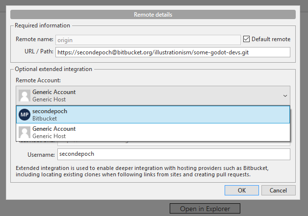308x216 pixels.
Task: Click Open in Explorer button behind dialog
Action: tap(205, 209)
